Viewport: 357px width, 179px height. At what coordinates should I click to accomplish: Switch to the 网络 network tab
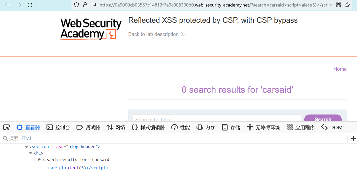pos(116,127)
